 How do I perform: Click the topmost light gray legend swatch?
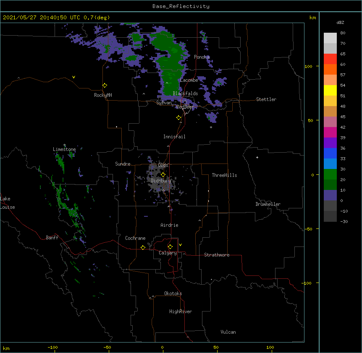coord(330,38)
